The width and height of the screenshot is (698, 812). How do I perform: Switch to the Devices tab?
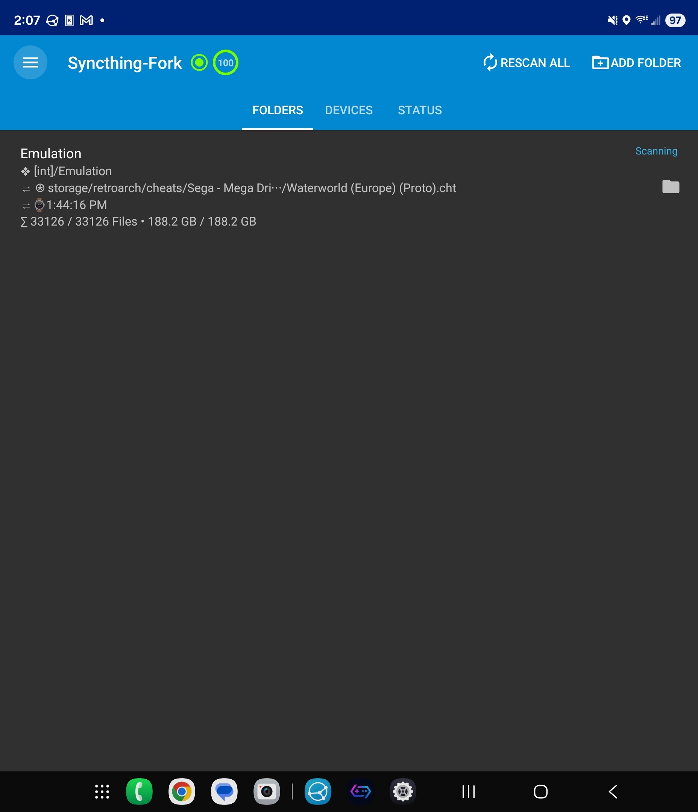click(349, 110)
